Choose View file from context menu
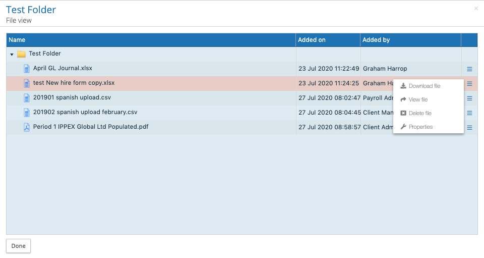Screen dimensions: 484x258 coord(418,100)
